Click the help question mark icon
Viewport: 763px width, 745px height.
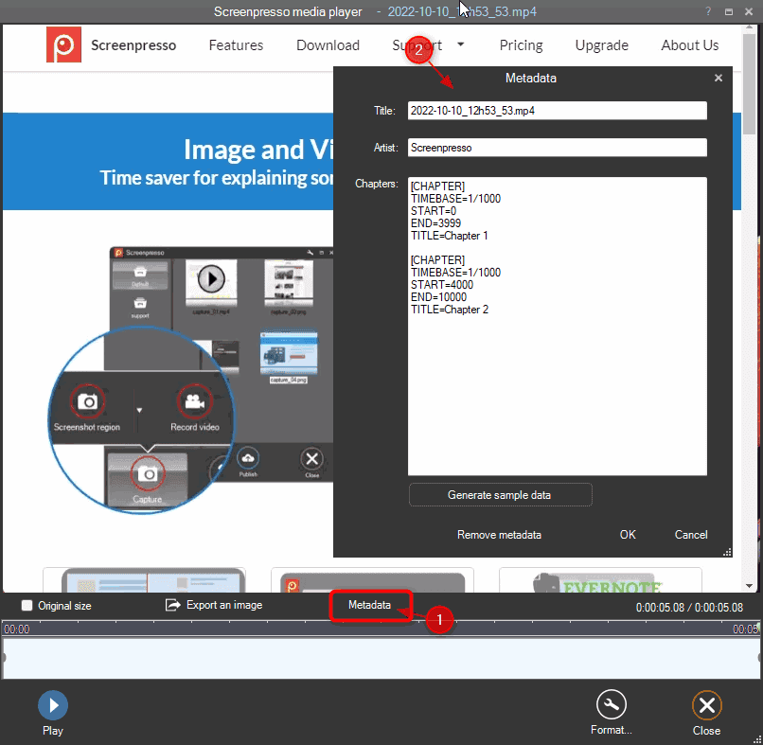[707, 11]
